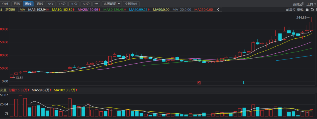Viewport: 317px width, 119px height.
Task: Click the tallest red volume bar
Action: pyautogui.click(x=21, y=106)
